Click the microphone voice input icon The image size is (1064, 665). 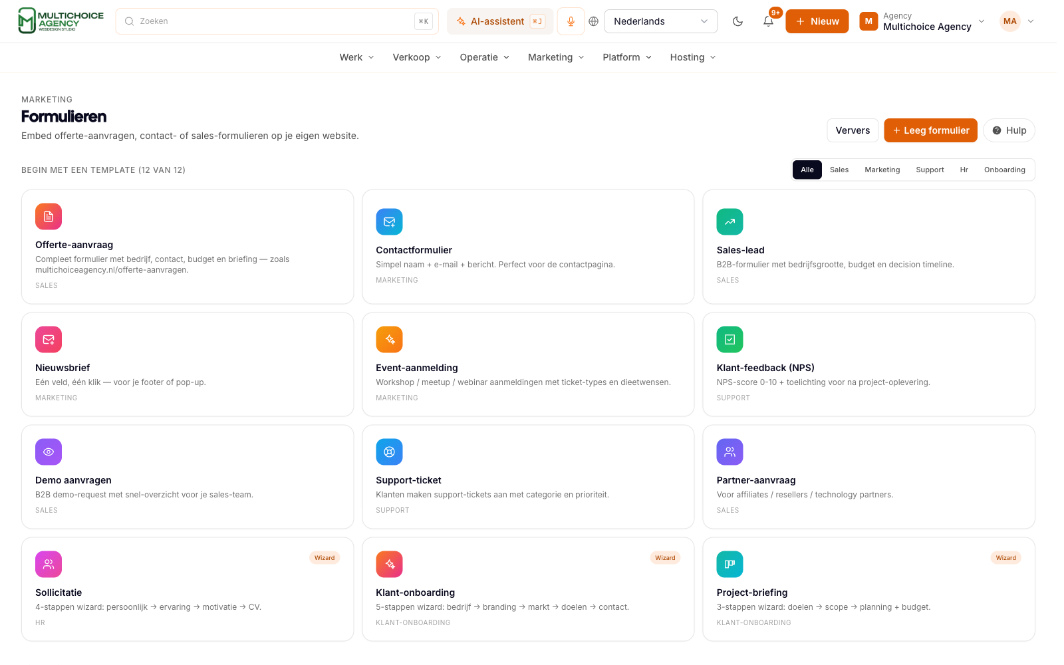click(x=571, y=21)
